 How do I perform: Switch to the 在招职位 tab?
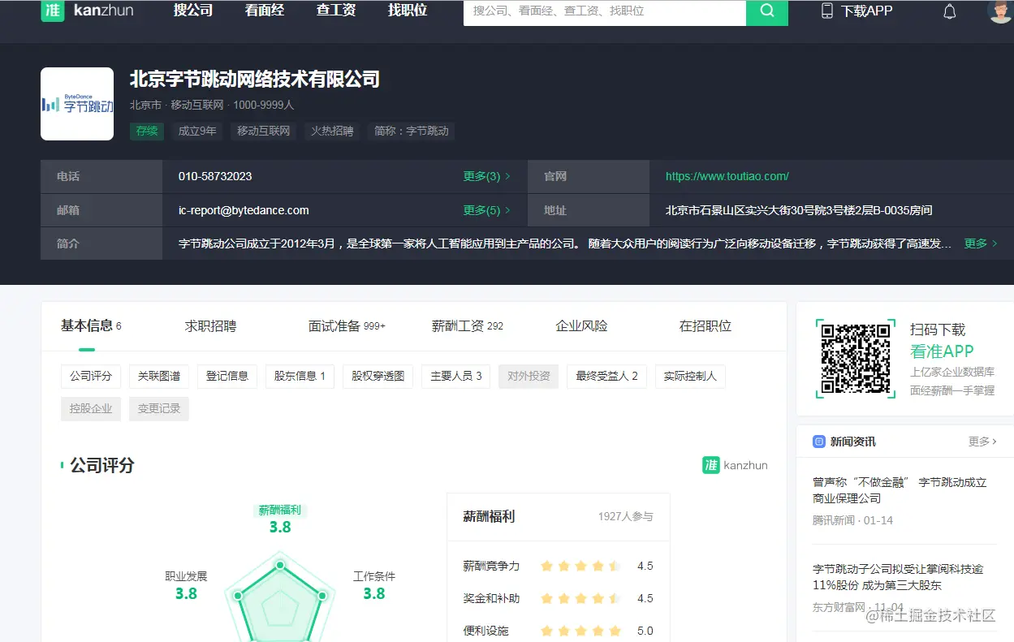coord(705,326)
